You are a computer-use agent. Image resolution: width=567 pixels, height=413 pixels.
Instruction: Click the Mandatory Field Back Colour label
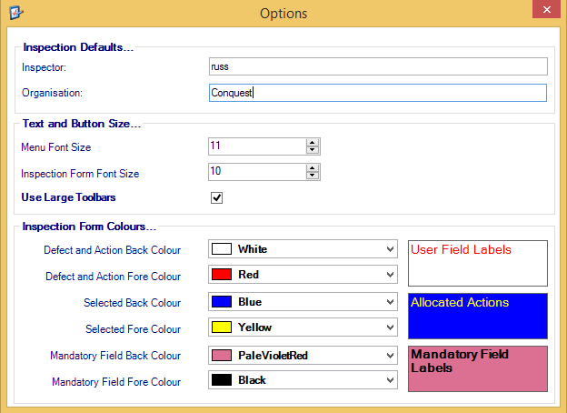(115, 356)
